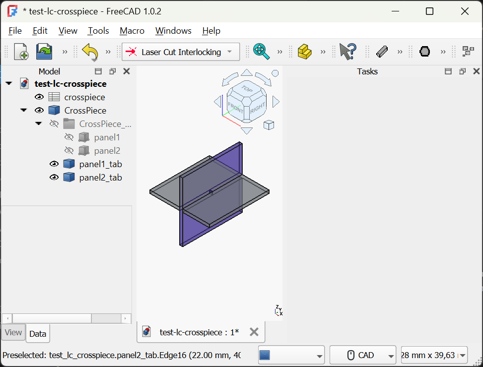Create a new document with the toolbar icon
This screenshot has width=483, height=367.
[21, 52]
